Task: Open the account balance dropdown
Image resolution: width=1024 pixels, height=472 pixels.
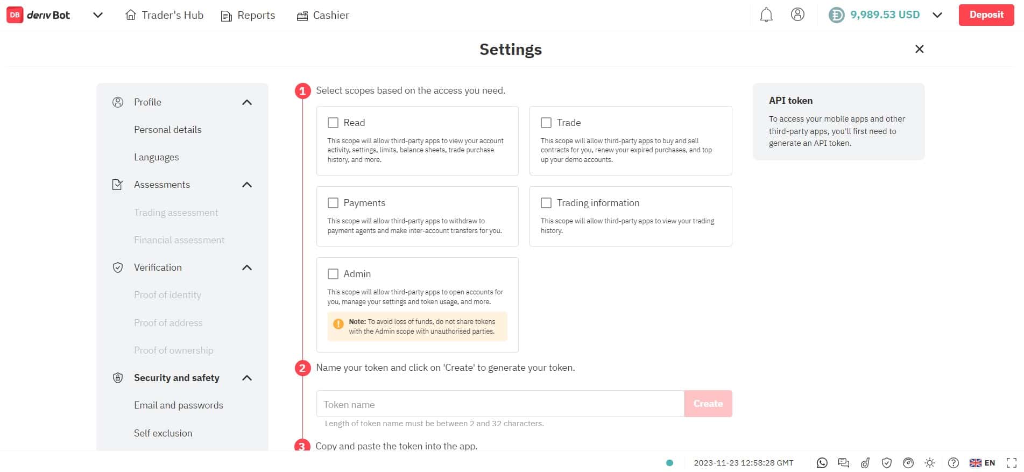Action: point(937,15)
